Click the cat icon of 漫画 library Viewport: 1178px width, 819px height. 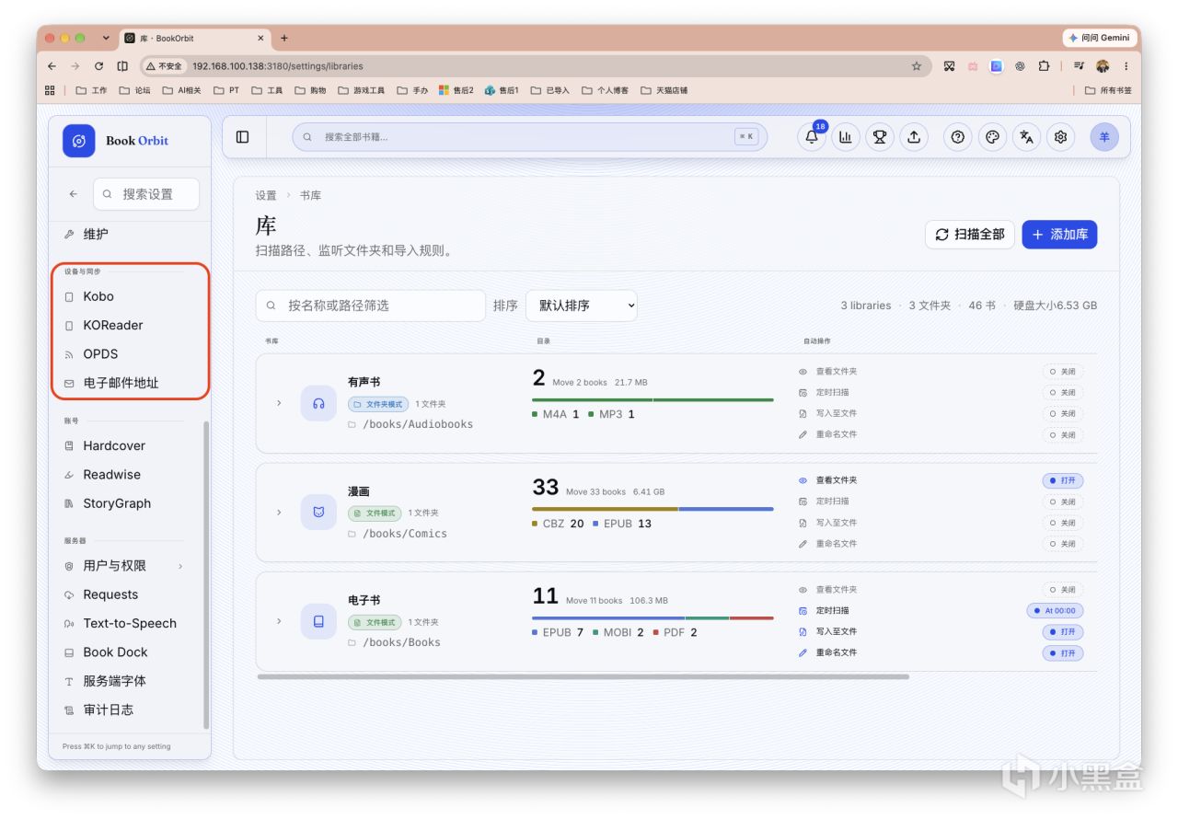tap(318, 512)
